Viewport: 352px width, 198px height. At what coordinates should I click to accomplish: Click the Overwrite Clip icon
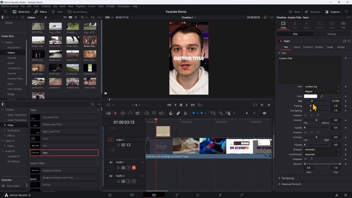pyautogui.click(x=154, y=113)
